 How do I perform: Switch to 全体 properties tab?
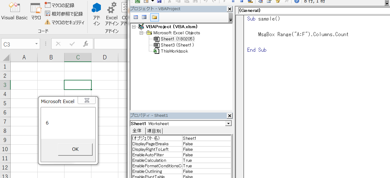[x=137, y=131]
